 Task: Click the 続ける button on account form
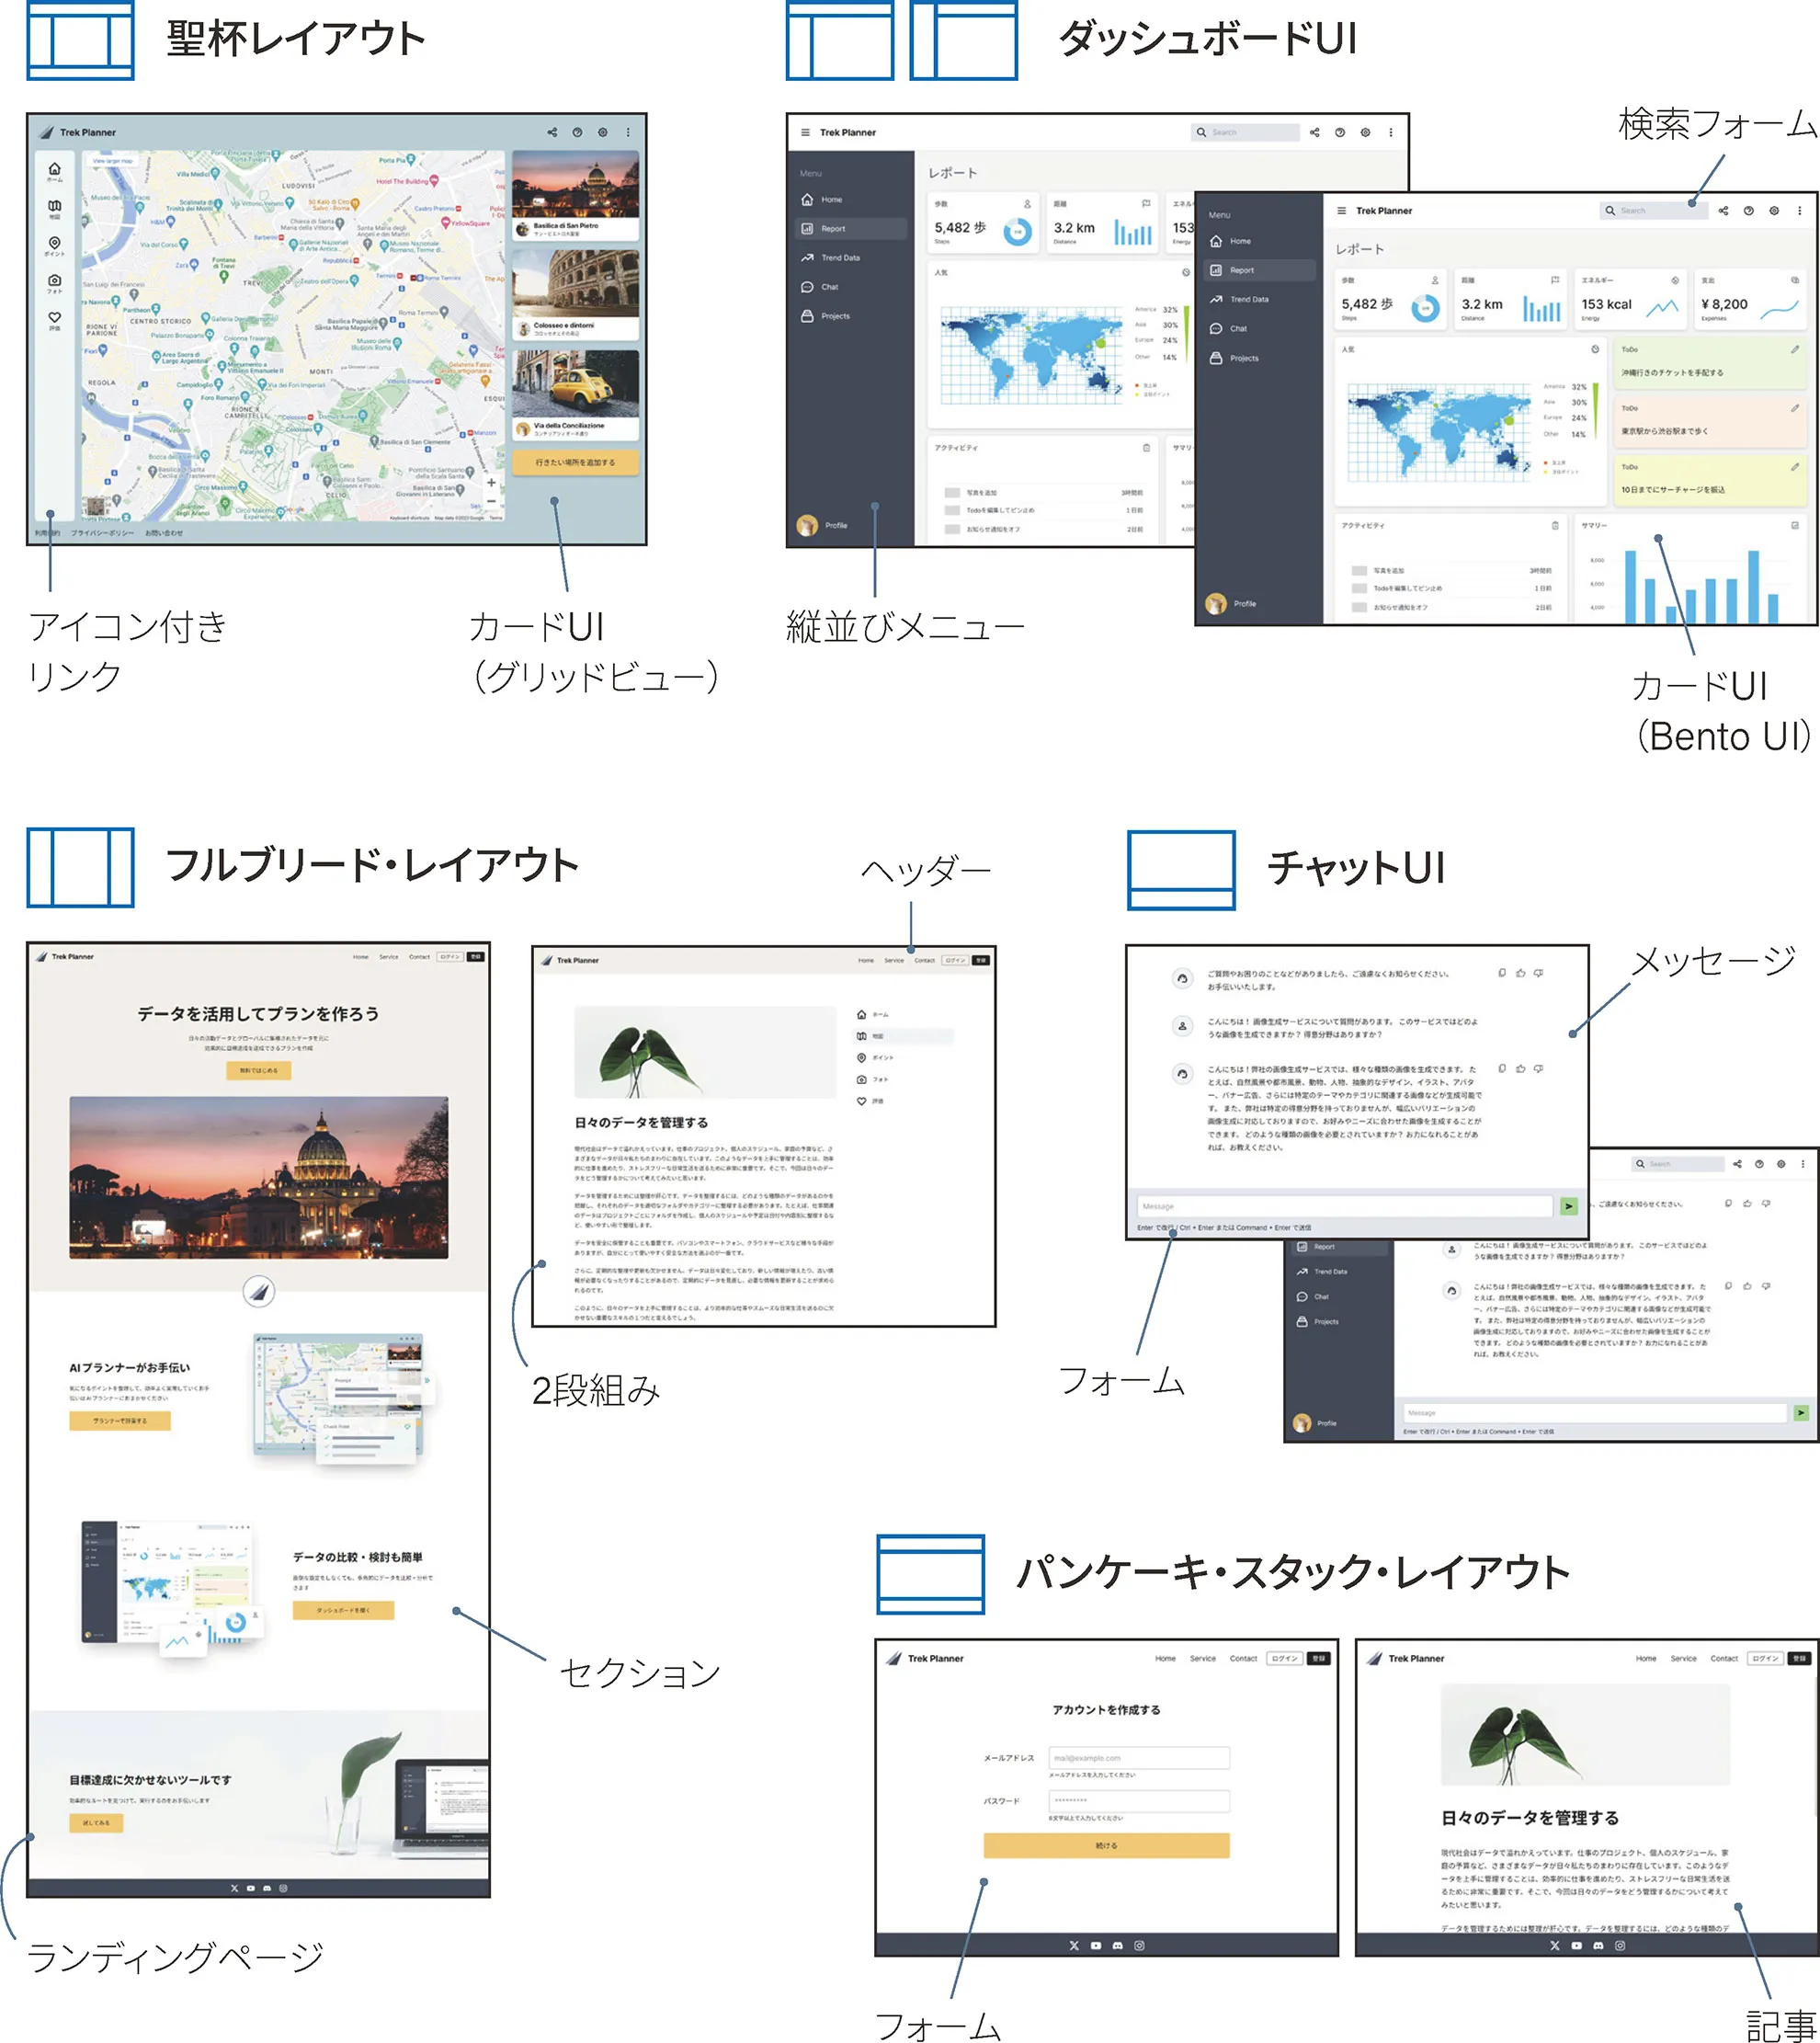pos(1106,1845)
